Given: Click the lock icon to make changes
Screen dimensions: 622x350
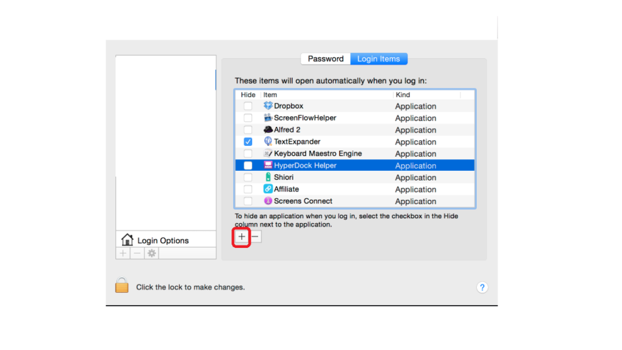Looking at the screenshot, I should 122,286.
